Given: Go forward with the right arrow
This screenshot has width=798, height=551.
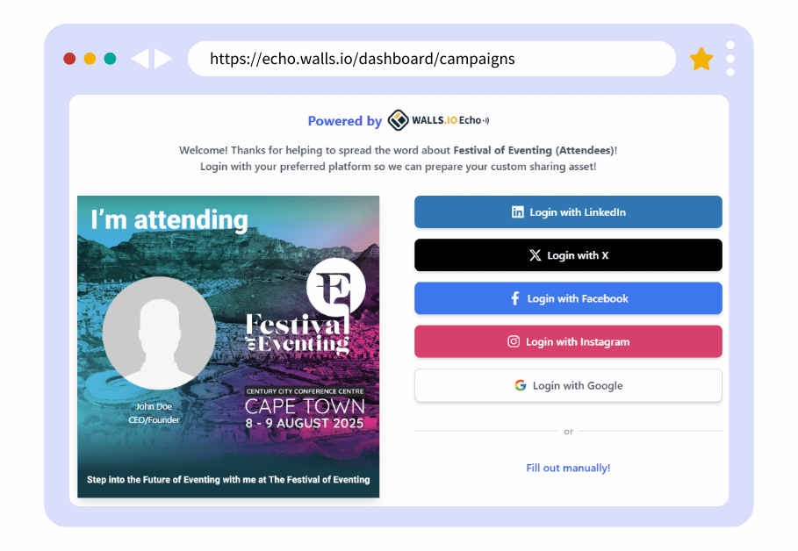Looking at the screenshot, I should [163, 59].
